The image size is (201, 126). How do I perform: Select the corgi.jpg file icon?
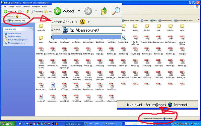(x=182, y=50)
